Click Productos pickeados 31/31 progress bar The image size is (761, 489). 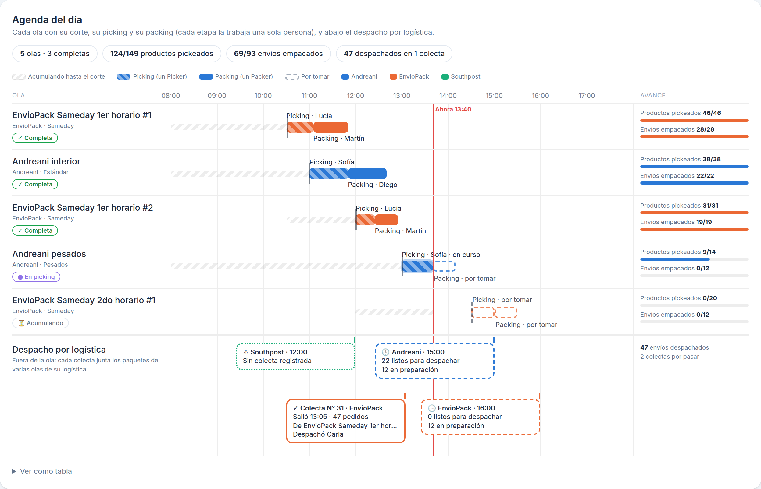pos(694,213)
